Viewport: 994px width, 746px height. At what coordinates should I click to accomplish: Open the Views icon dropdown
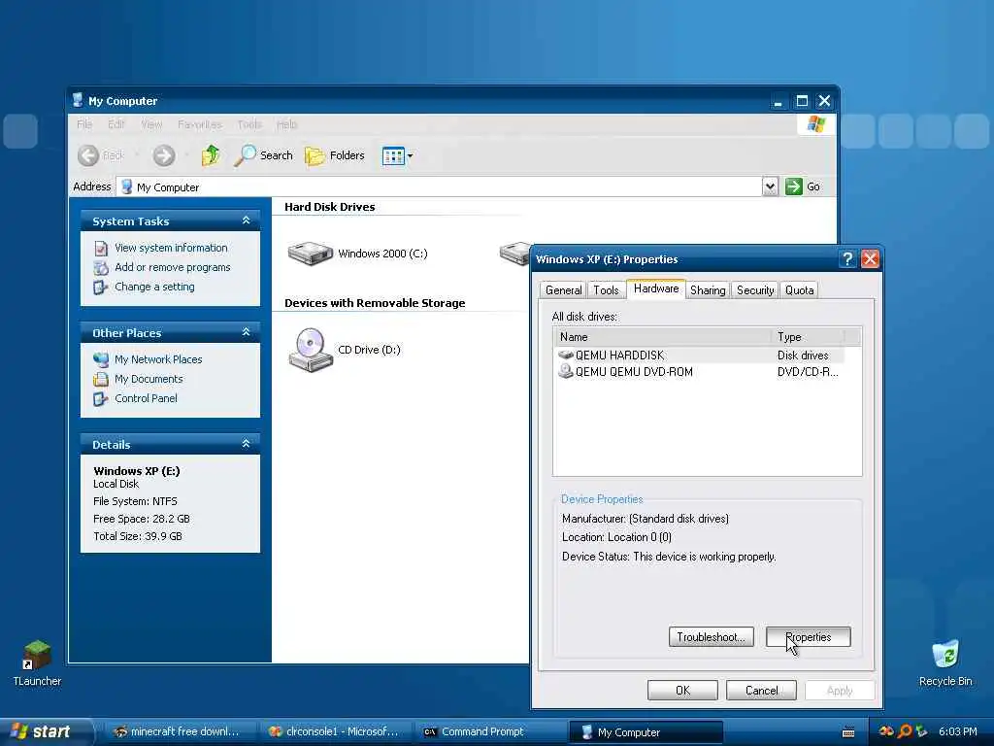397,155
